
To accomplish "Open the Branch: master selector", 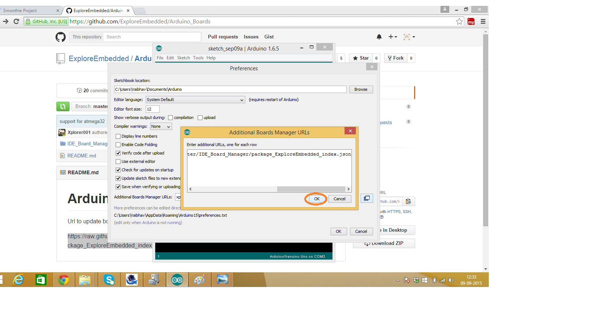I will [90, 107].
